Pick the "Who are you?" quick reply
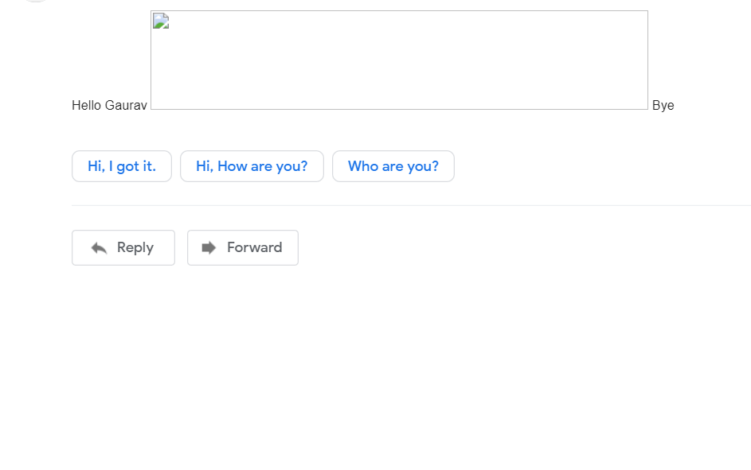751x470 pixels. click(393, 166)
